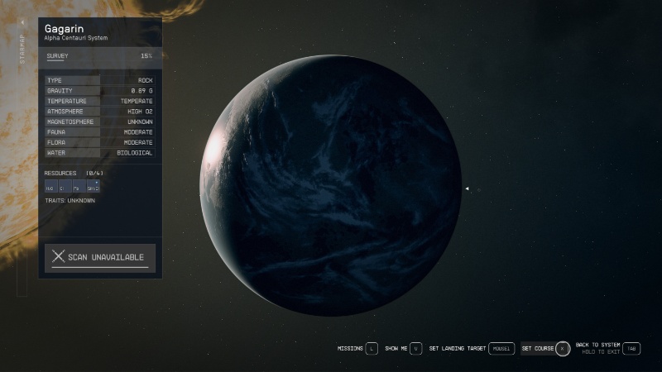Select the Cl resource icon
The height and width of the screenshot is (372, 662).
point(65,187)
